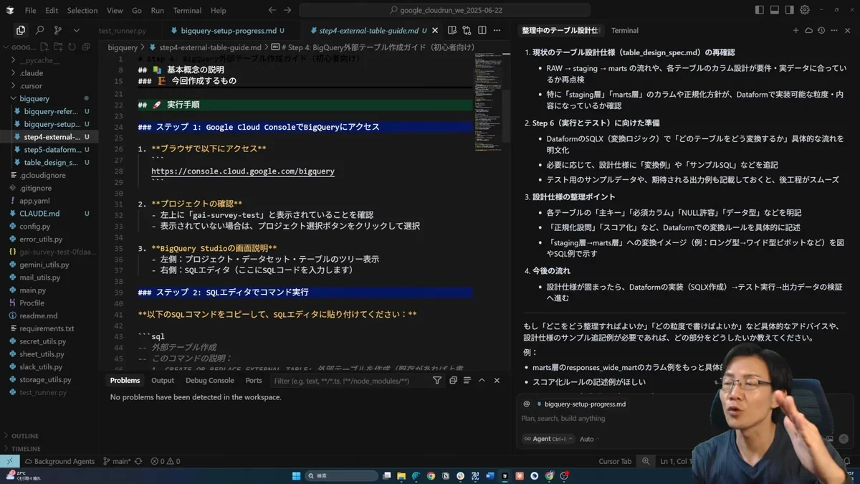Click main* git branch in status bar
Image resolution: width=860 pixels, height=484 pixels.
[118, 461]
